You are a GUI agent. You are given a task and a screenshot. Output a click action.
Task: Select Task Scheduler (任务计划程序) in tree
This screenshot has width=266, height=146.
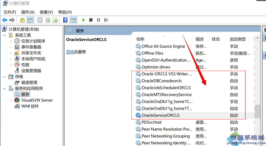33,41
